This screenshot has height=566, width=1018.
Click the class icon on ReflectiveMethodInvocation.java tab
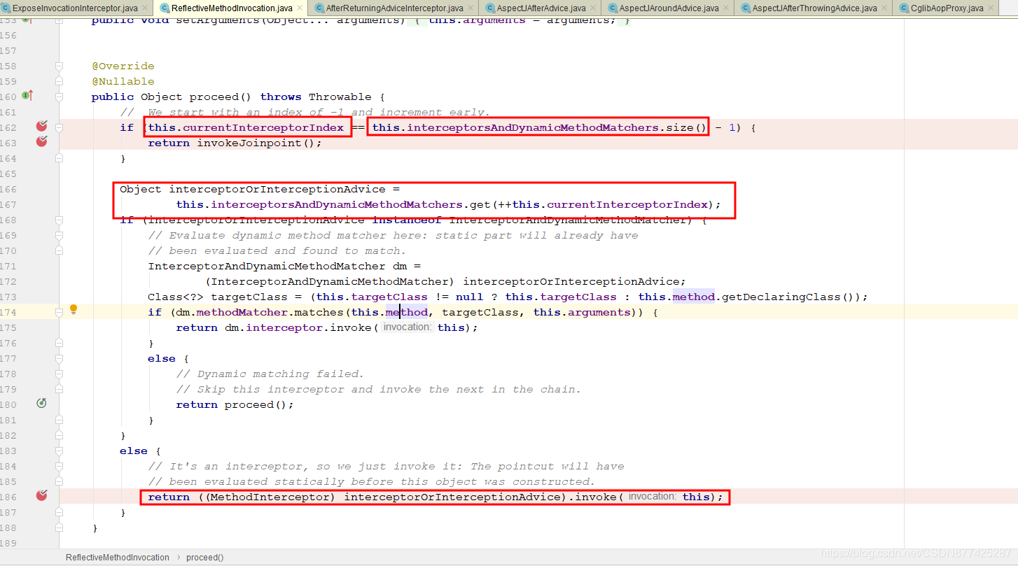click(x=165, y=8)
